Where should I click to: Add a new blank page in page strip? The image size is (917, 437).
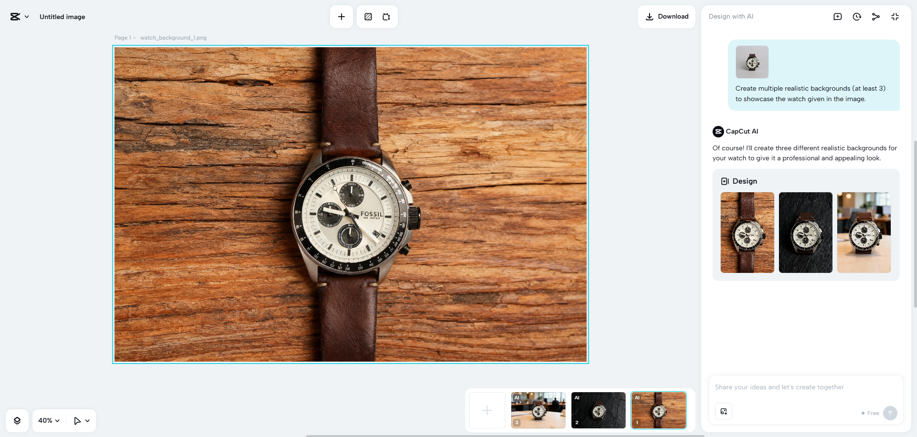(x=487, y=410)
